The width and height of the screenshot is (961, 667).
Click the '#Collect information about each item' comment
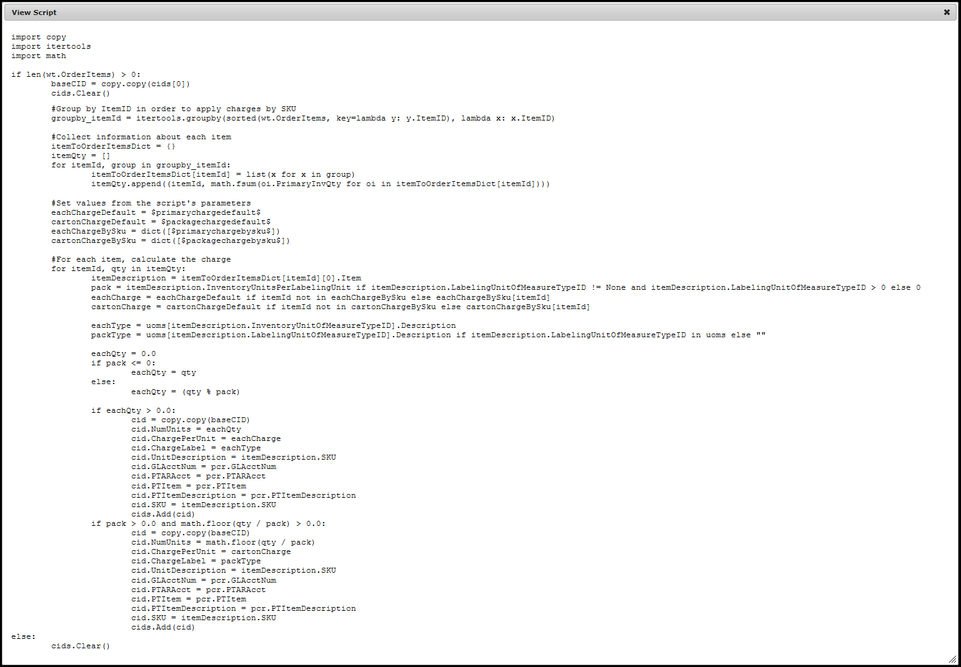[141, 137]
